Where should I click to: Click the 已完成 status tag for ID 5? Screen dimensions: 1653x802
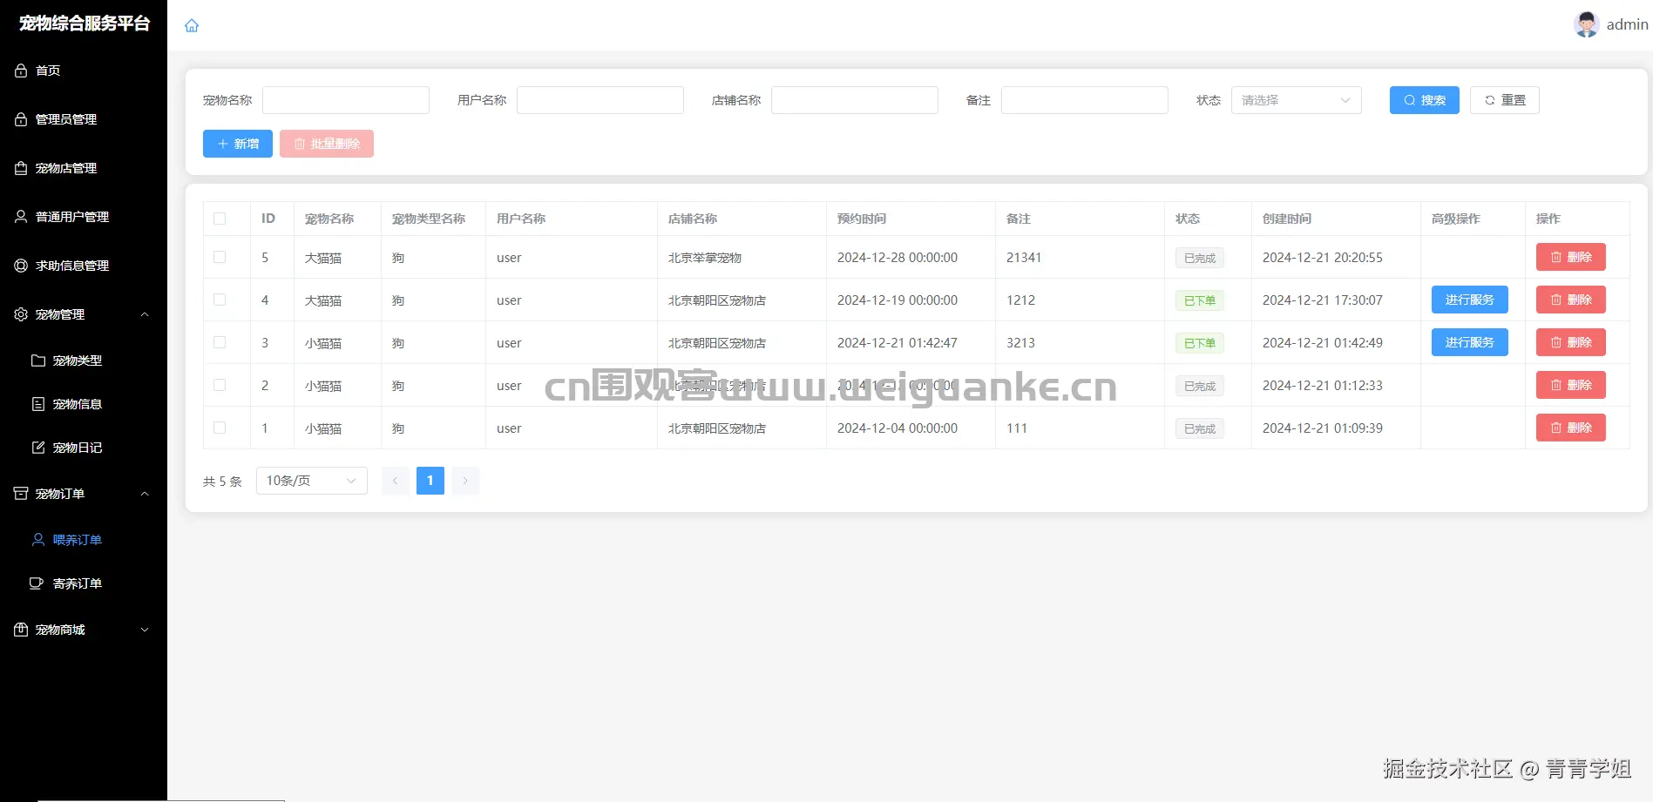pos(1200,258)
